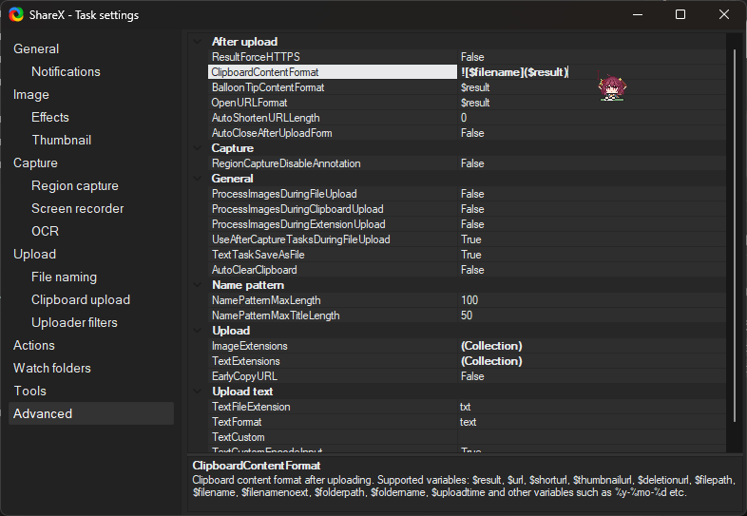The width and height of the screenshot is (747, 516).
Task: Click the ShareX logo in title bar
Action: coord(16,14)
